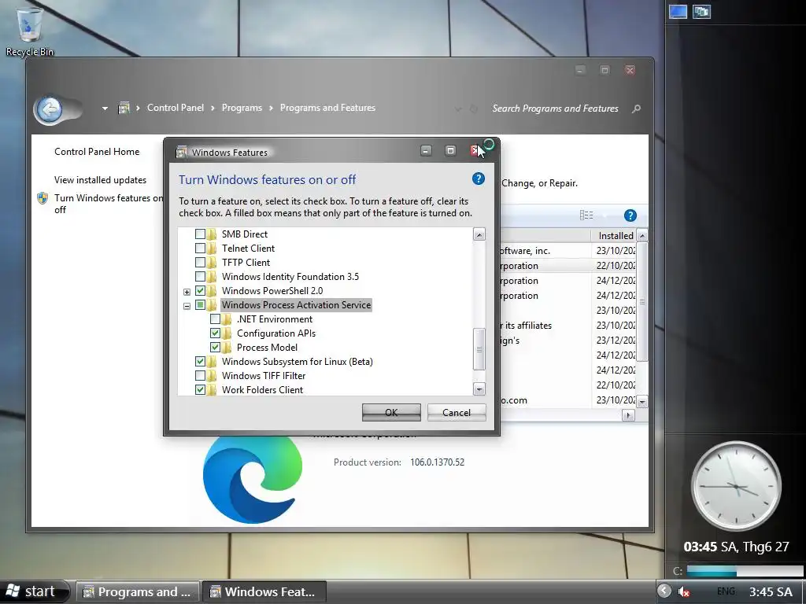Open the view options dropdown arrow
Screen dimensions: 806x604
(x=604, y=215)
